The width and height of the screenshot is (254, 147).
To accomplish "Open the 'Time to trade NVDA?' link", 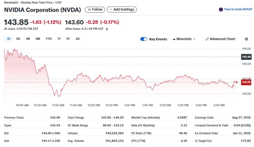I will point(238,10).
